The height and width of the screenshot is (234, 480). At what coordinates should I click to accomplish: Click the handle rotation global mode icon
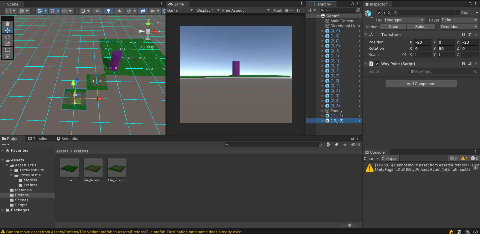tap(24, 11)
